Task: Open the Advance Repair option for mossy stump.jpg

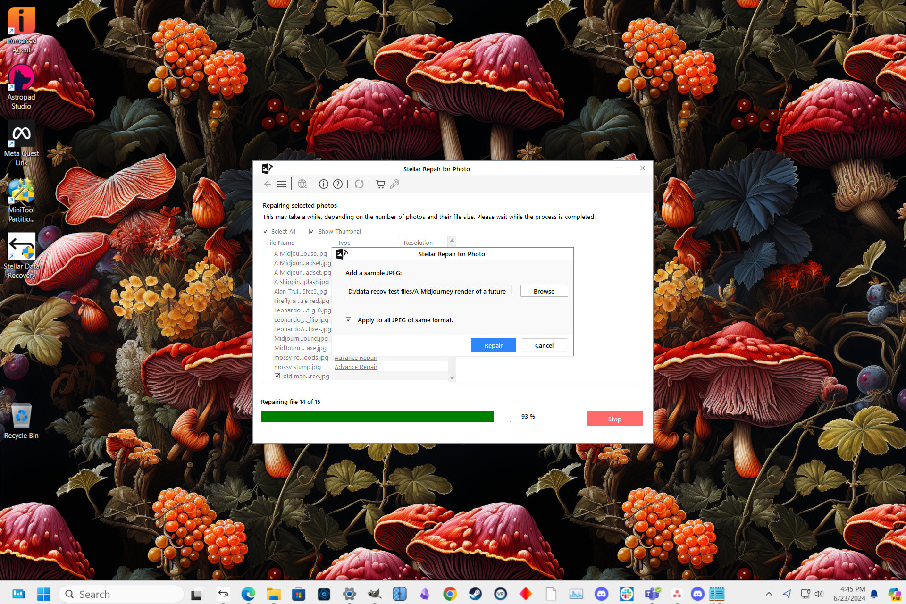Action: [355, 367]
